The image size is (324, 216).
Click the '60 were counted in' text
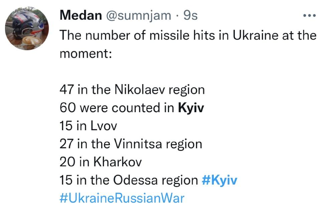pos(117,108)
